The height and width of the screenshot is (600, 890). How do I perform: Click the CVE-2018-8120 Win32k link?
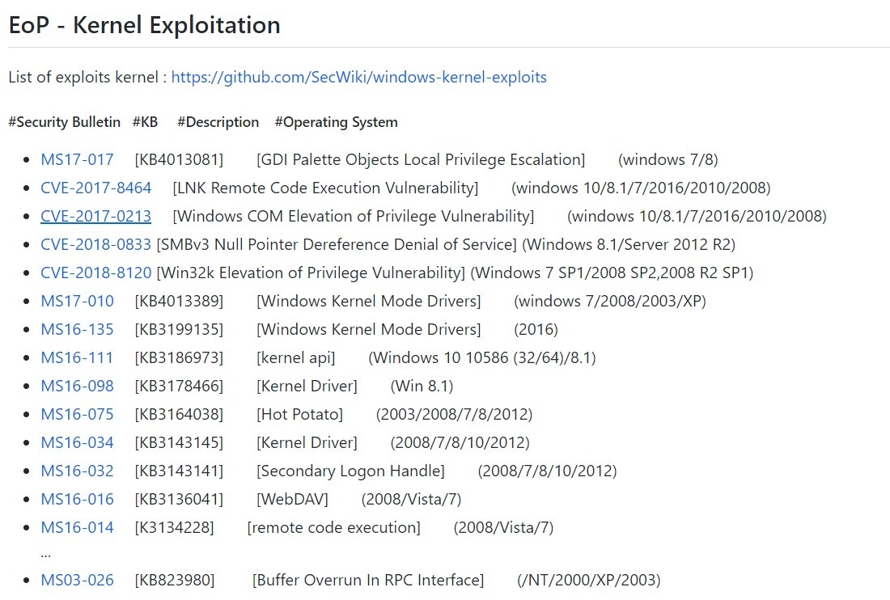[95, 273]
